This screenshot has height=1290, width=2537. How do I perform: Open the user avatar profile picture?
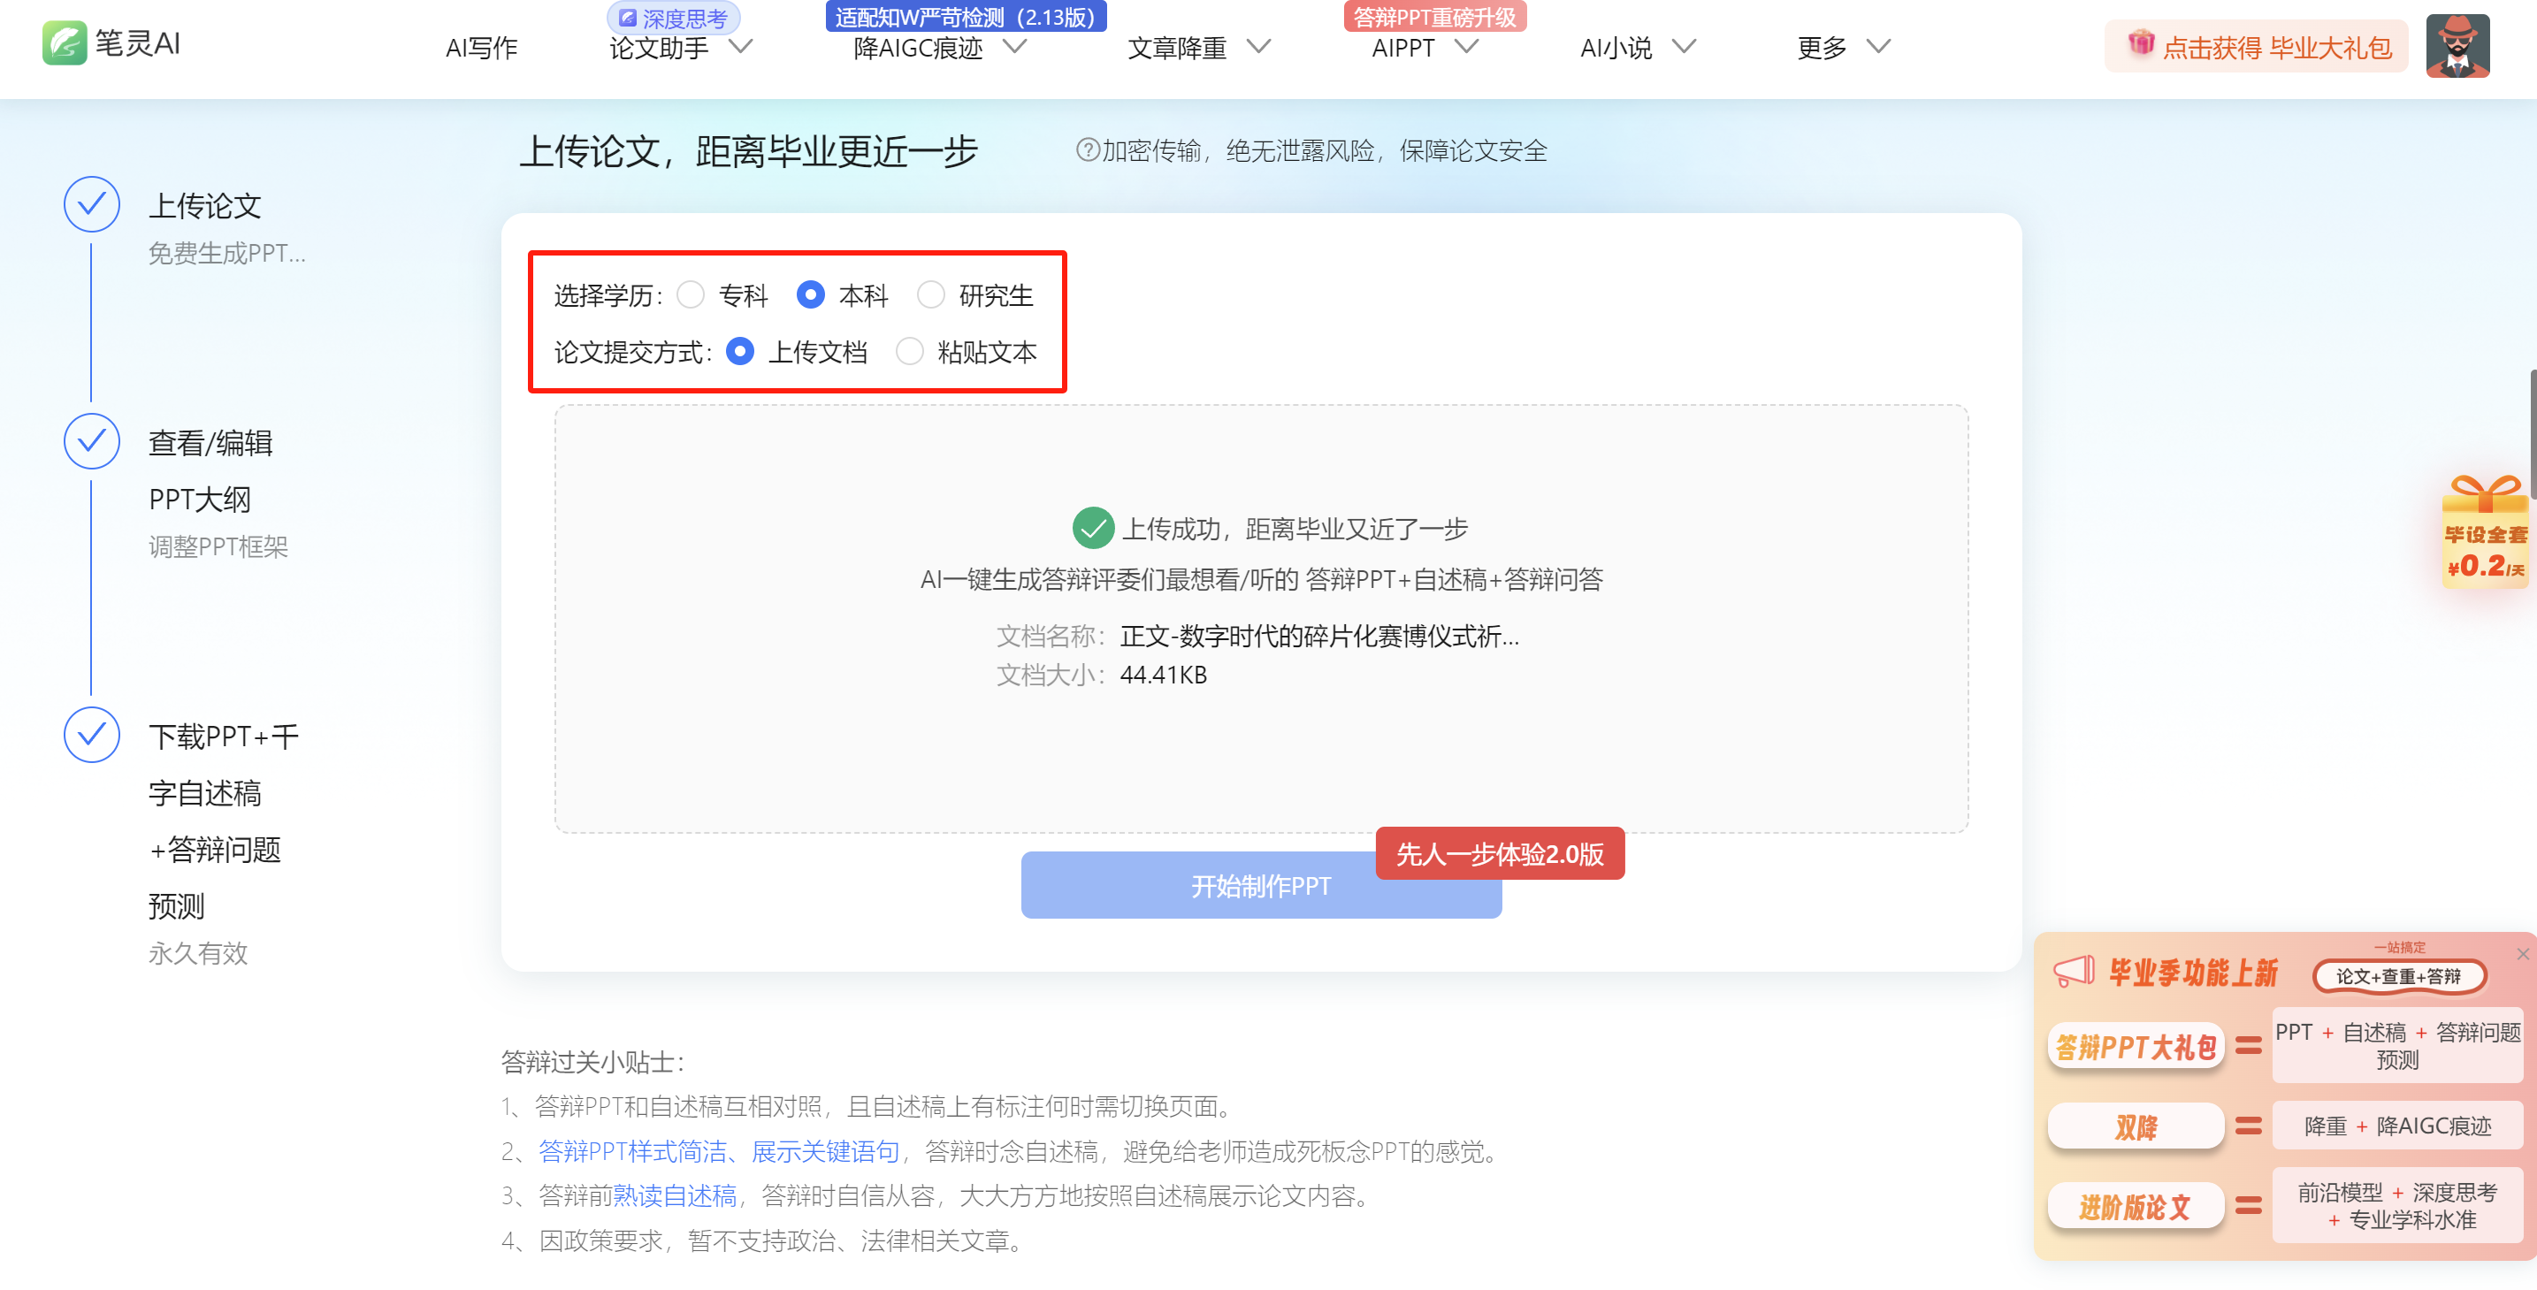coord(2457,46)
